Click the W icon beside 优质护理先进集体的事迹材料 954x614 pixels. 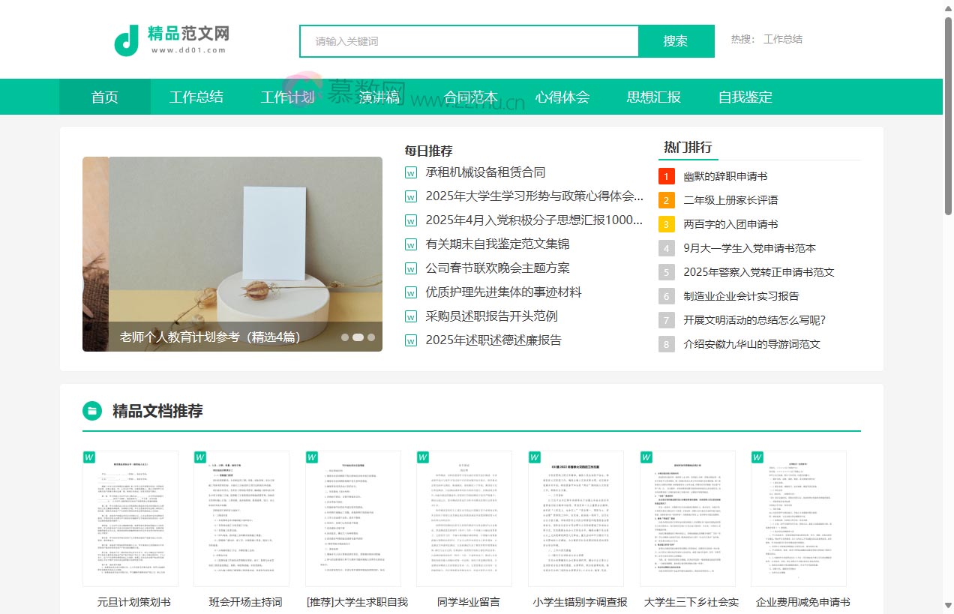point(410,292)
